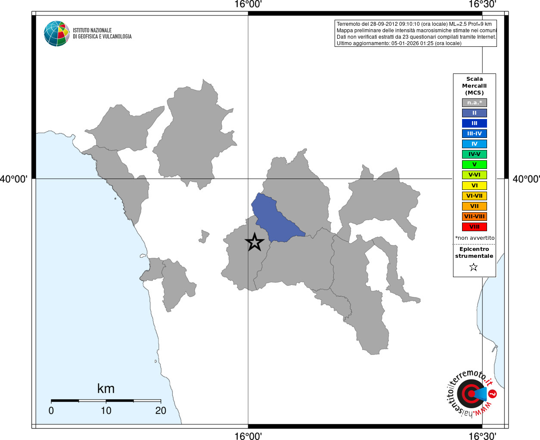Click the Scala Mercalli (MCS) heading
540x440 pixels.
pyautogui.click(x=475, y=86)
